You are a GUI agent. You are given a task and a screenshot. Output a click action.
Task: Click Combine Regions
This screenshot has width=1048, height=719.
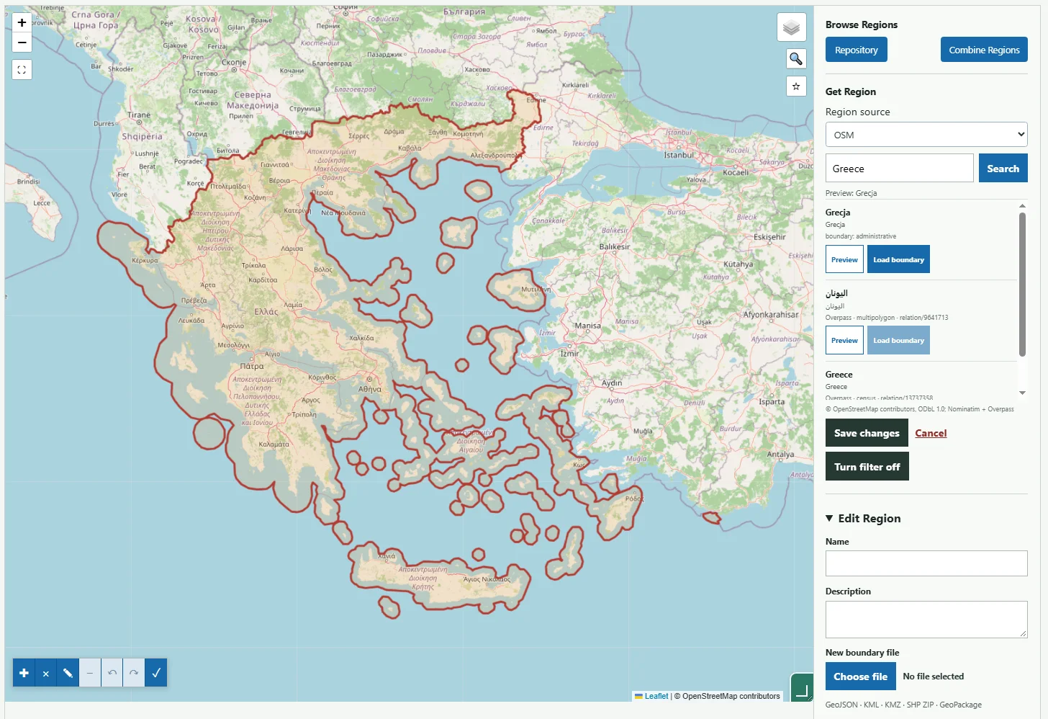[984, 50]
